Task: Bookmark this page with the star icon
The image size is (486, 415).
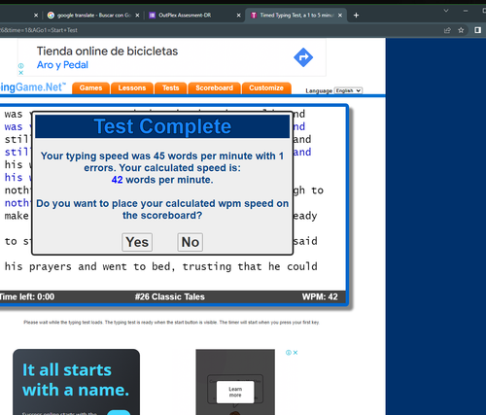Action: (461, 30)
